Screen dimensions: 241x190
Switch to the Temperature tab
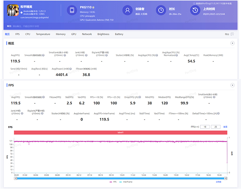43,34
